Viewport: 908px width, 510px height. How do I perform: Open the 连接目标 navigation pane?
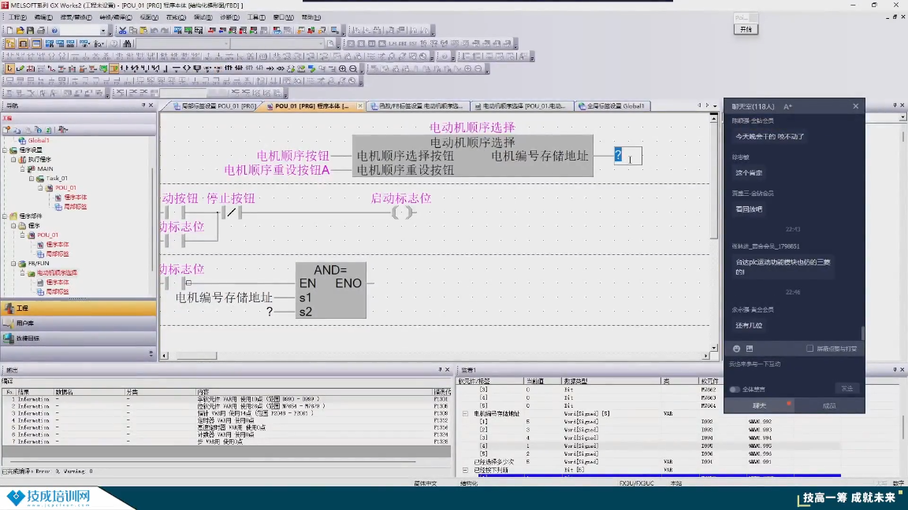(78, 338)
